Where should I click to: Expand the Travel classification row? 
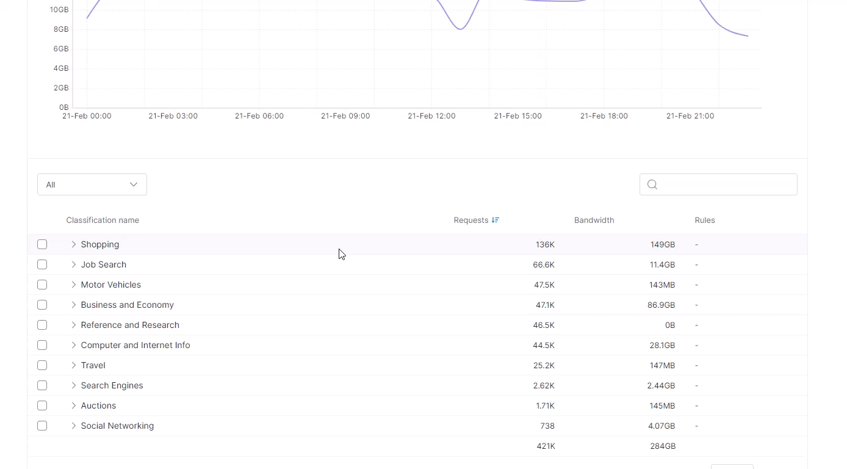74,365
